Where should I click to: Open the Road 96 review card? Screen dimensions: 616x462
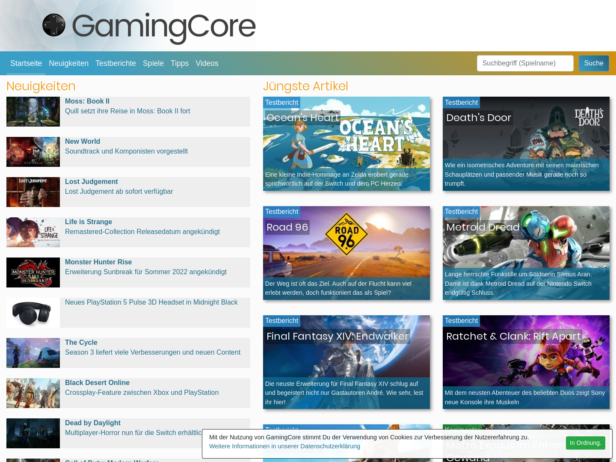[x=346, y=253]
